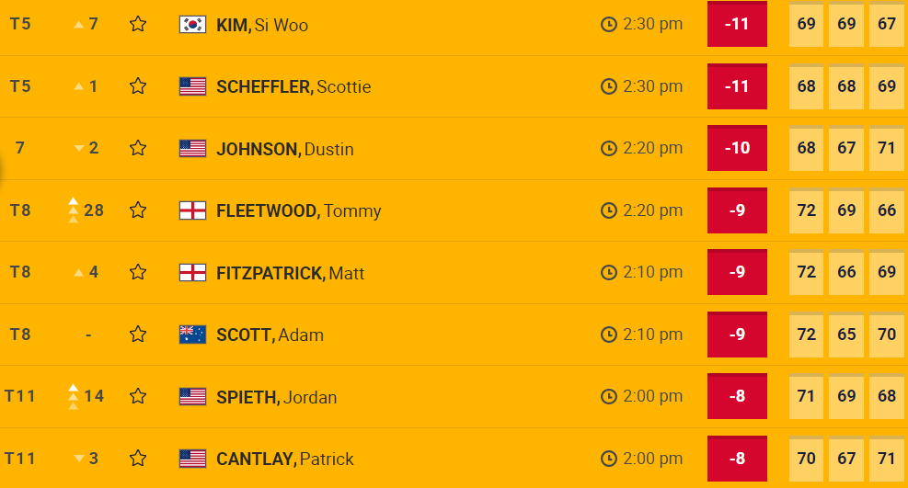Star Dustin Johnson as favorite

click(138, 148)
